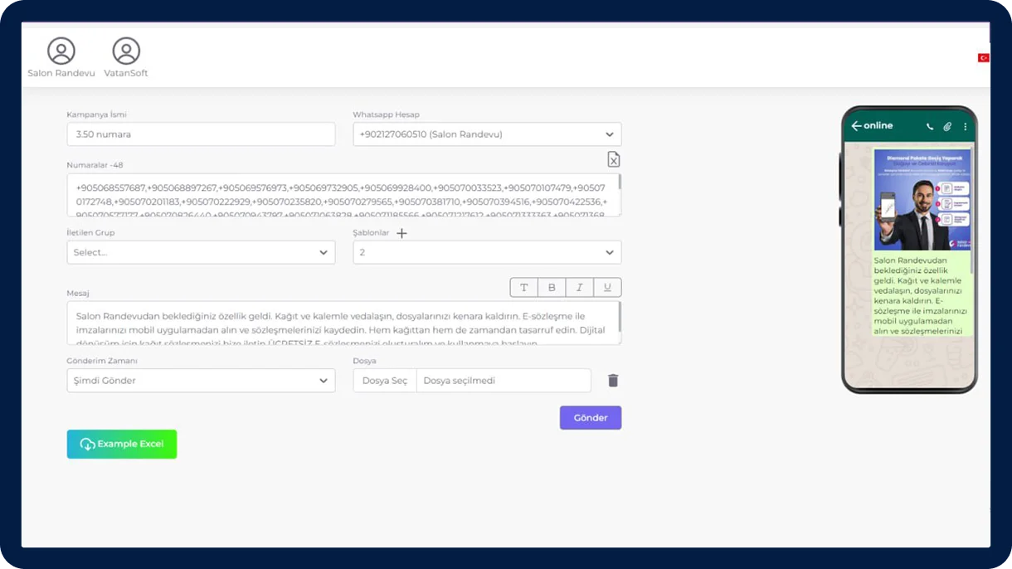Click the VatanSoft account avatar
This screenshot has height=569, width=1012.
(126, 51)
